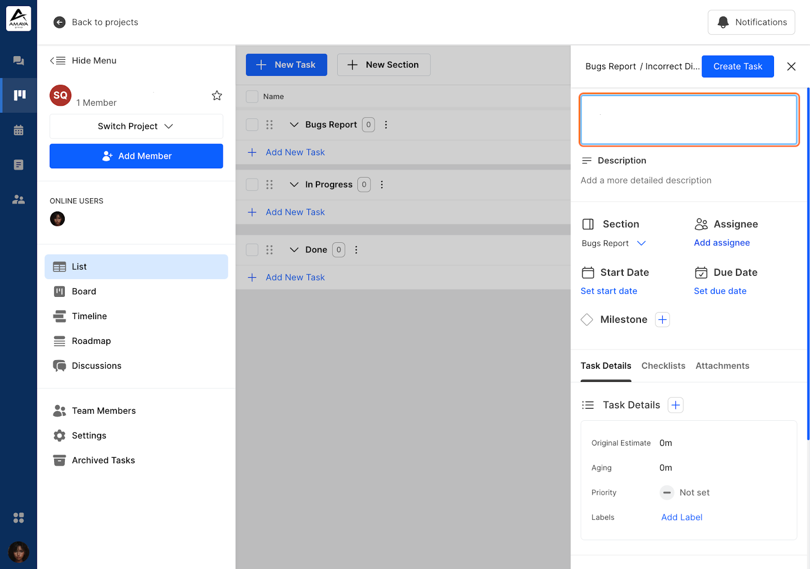Open the Board view in menu
Viewport: 810px width, 569px height.
tap(84, 291)
